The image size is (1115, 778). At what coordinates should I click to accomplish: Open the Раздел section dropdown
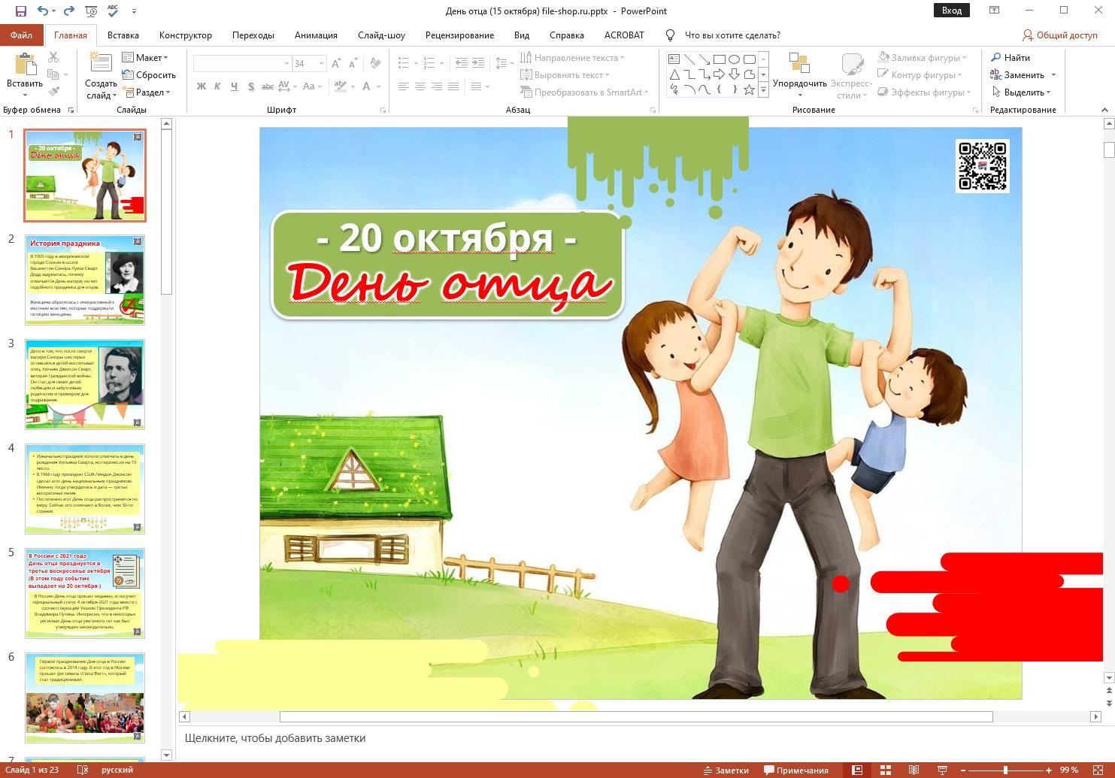(147, 92)
